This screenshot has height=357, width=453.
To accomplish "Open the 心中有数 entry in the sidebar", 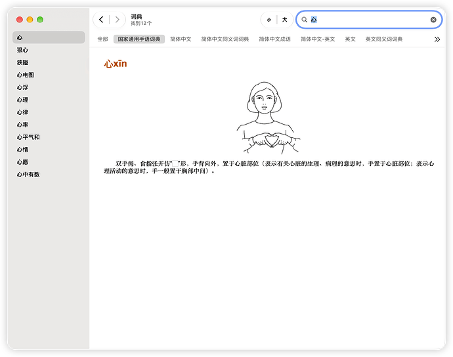I will pos(49,174).
